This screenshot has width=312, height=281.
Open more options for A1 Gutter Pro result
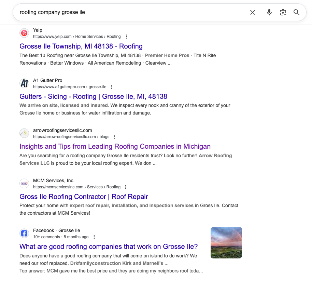coord(112,87)
